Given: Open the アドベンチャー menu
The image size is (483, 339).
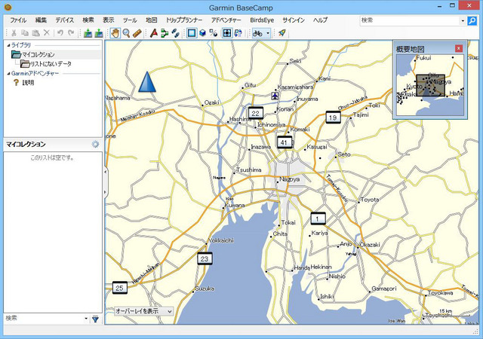Looking at the screenshot, I should (226, 20).
